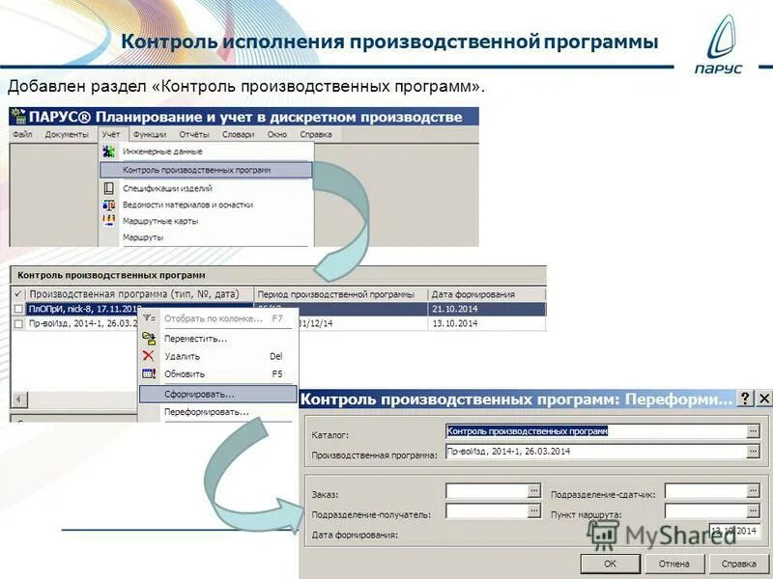This screenshot has width=773, height=579.
Task: Choose Сформировать from the context menu
Action: point(200,394)
